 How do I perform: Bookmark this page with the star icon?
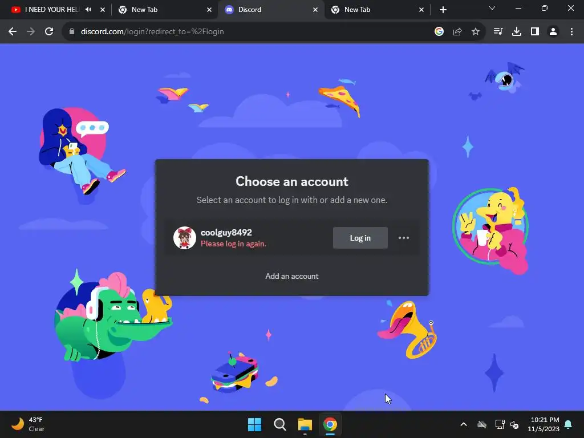click(x=476, y=32)
